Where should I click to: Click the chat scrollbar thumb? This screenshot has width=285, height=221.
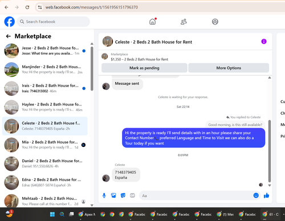[x=270, y=151]
